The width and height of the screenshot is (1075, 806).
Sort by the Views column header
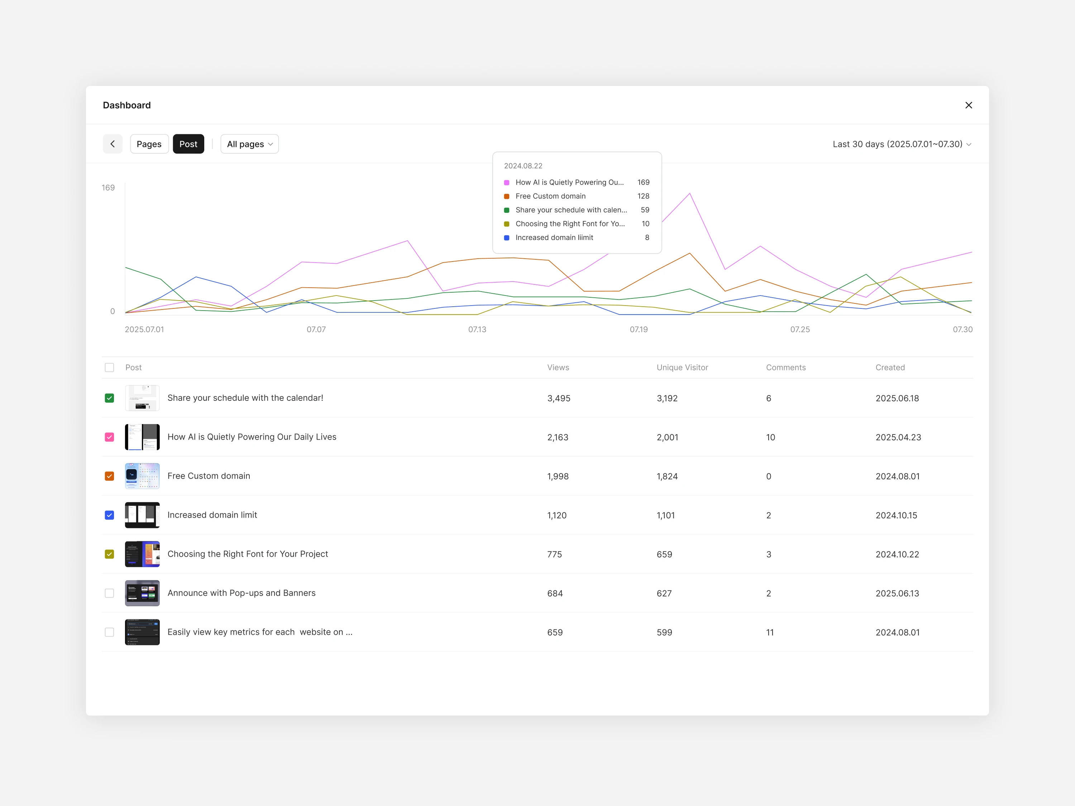[x=558, y=367]
